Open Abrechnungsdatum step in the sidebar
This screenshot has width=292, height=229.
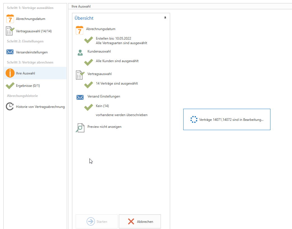coord(31,19)
